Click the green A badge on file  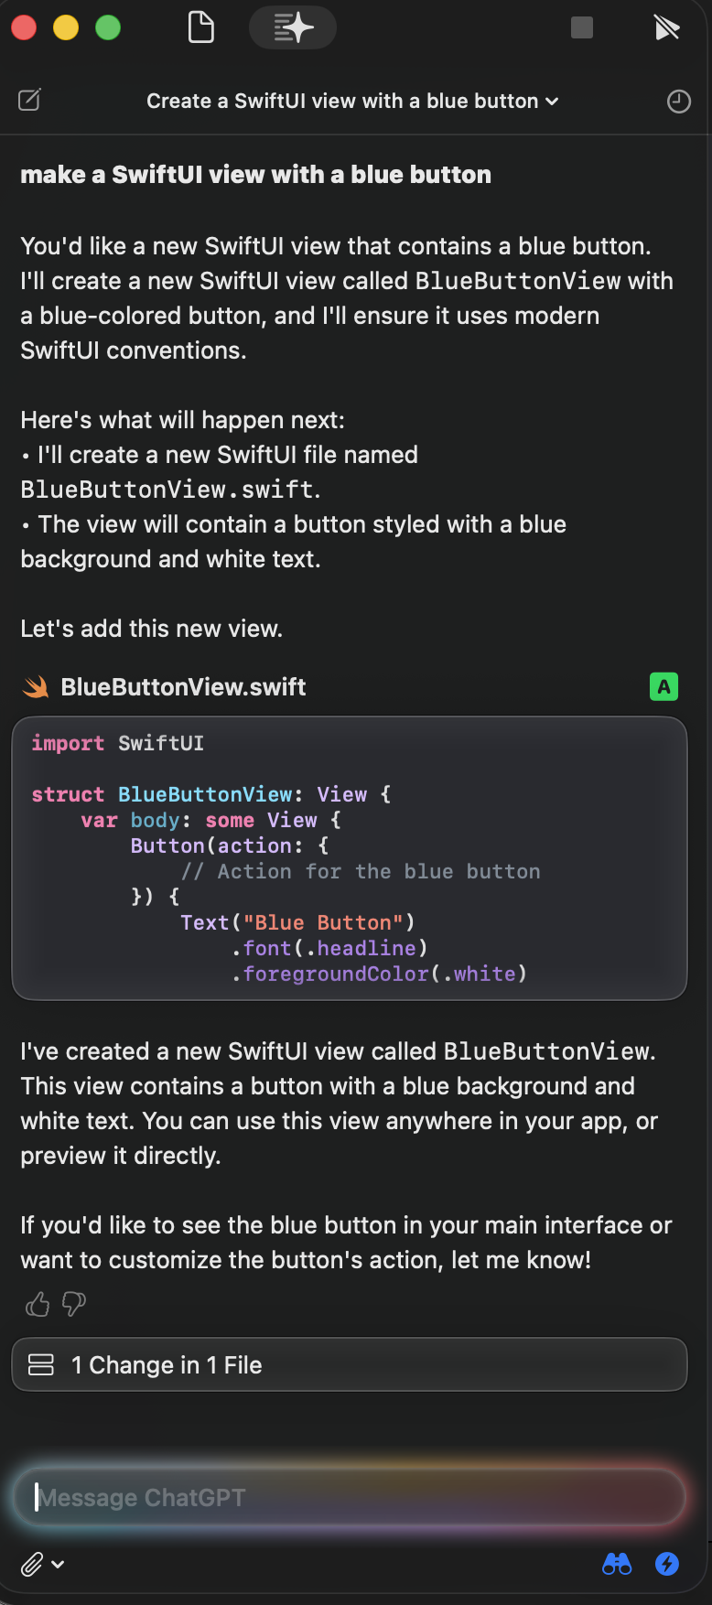click(x=663, y=686)
